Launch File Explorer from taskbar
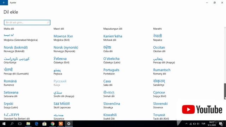This screenshot has width=226, height=127. [x=28, y=124]
